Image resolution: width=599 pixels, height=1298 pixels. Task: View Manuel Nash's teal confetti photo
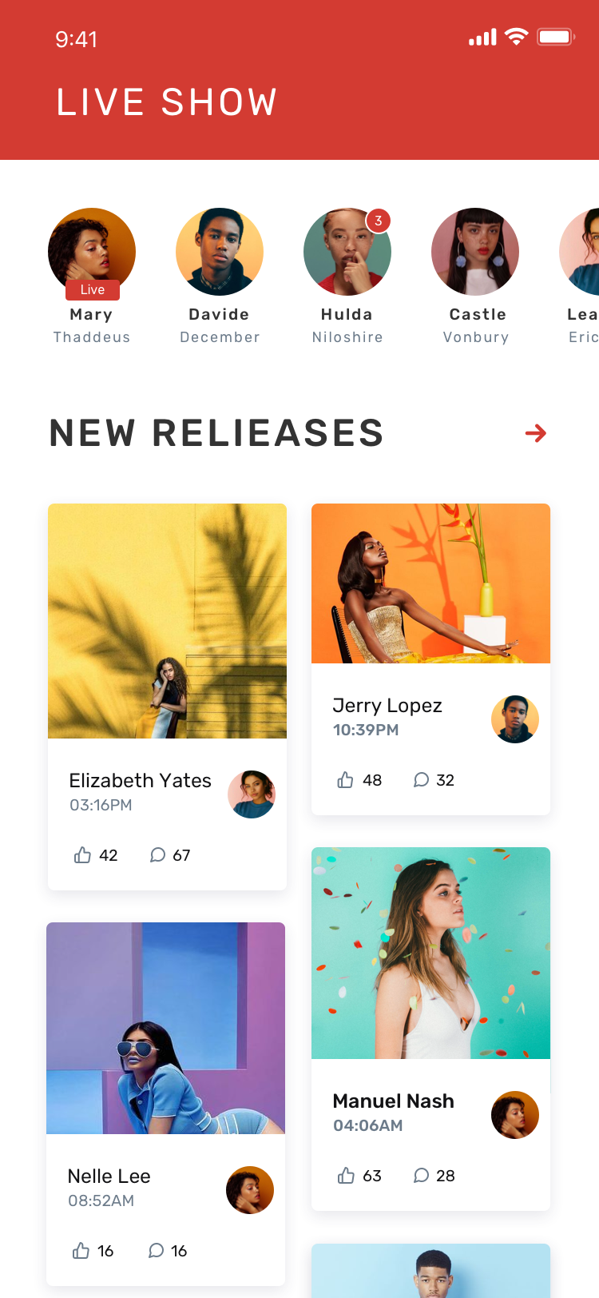[430, 953]
